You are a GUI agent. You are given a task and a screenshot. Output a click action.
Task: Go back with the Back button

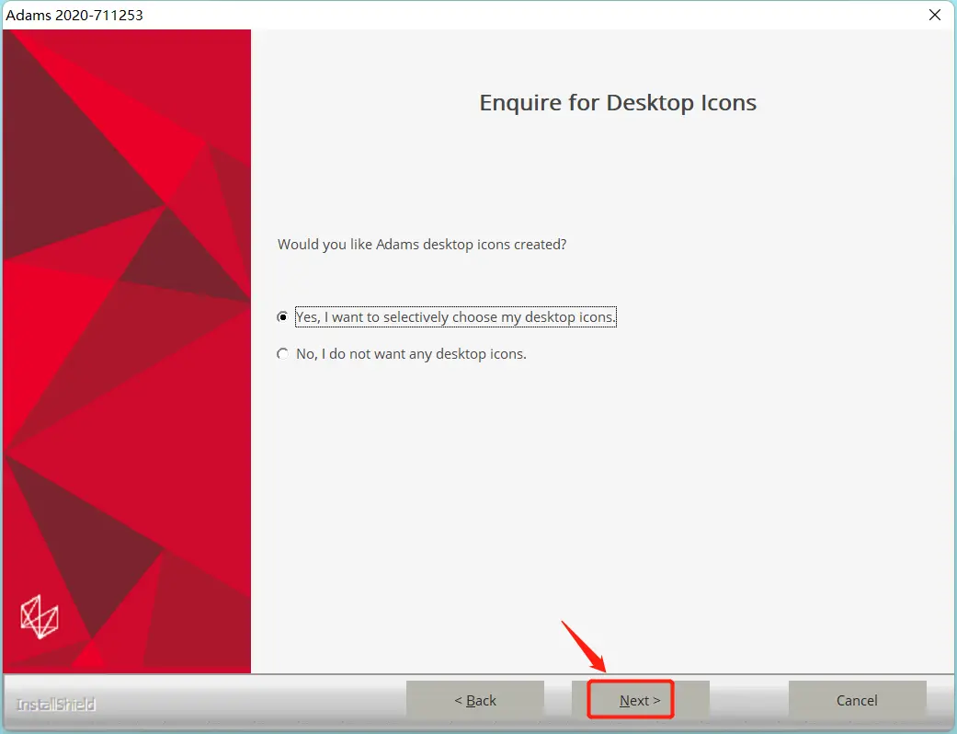click(475, 700)
